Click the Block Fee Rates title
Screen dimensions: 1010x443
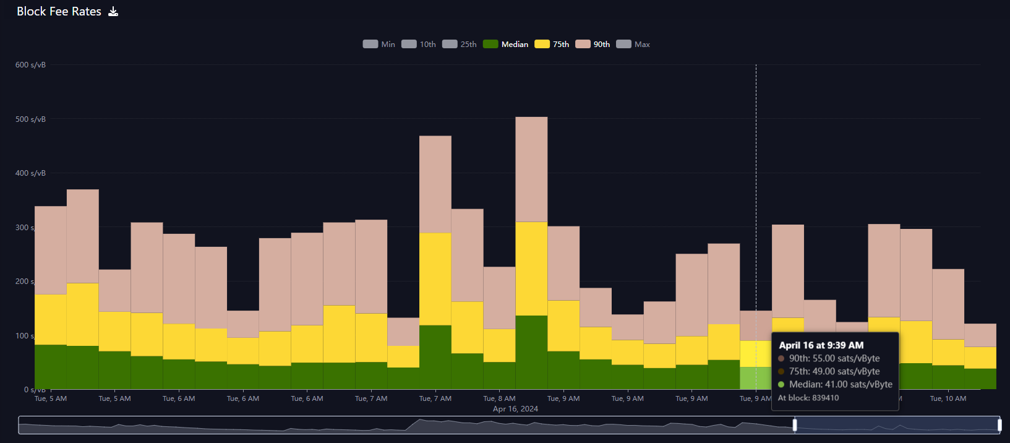pyautogui.click(x=59, y=12)
